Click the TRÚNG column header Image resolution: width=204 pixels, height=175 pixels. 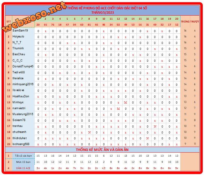click(185, 22)
